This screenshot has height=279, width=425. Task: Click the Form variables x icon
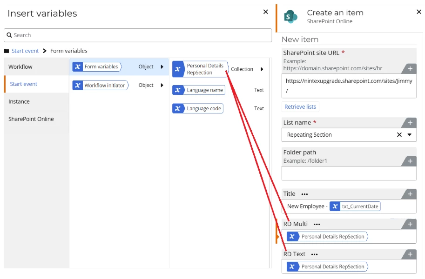tap(78, 66)
